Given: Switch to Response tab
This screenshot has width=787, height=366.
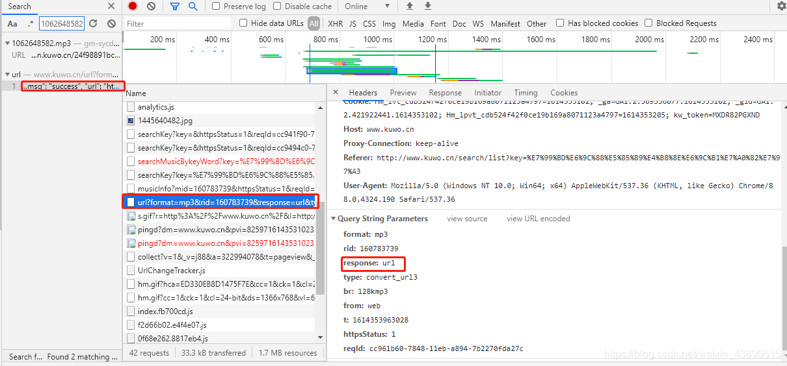Looking at the screenshot, I should point(445,93).
